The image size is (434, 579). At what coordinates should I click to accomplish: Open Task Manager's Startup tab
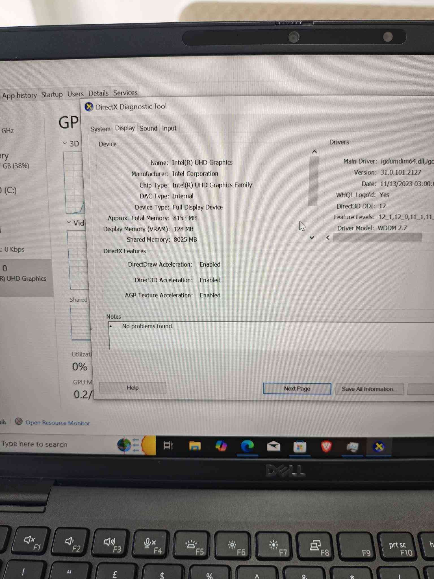52,95
